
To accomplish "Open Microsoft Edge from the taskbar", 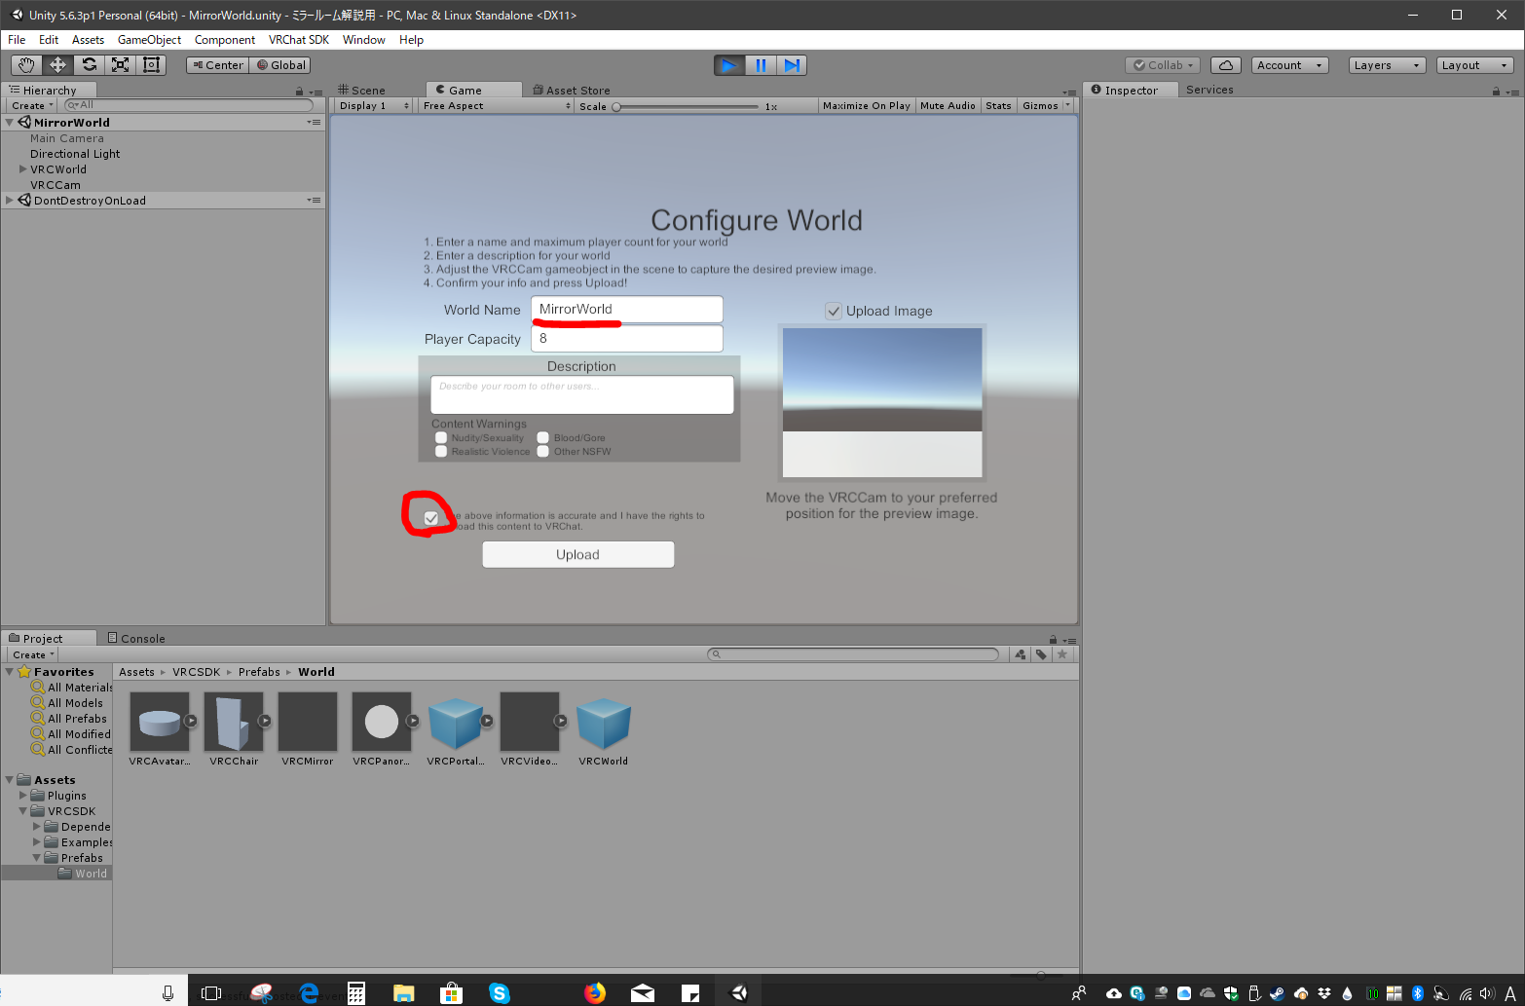I will [x=310, y=992].
